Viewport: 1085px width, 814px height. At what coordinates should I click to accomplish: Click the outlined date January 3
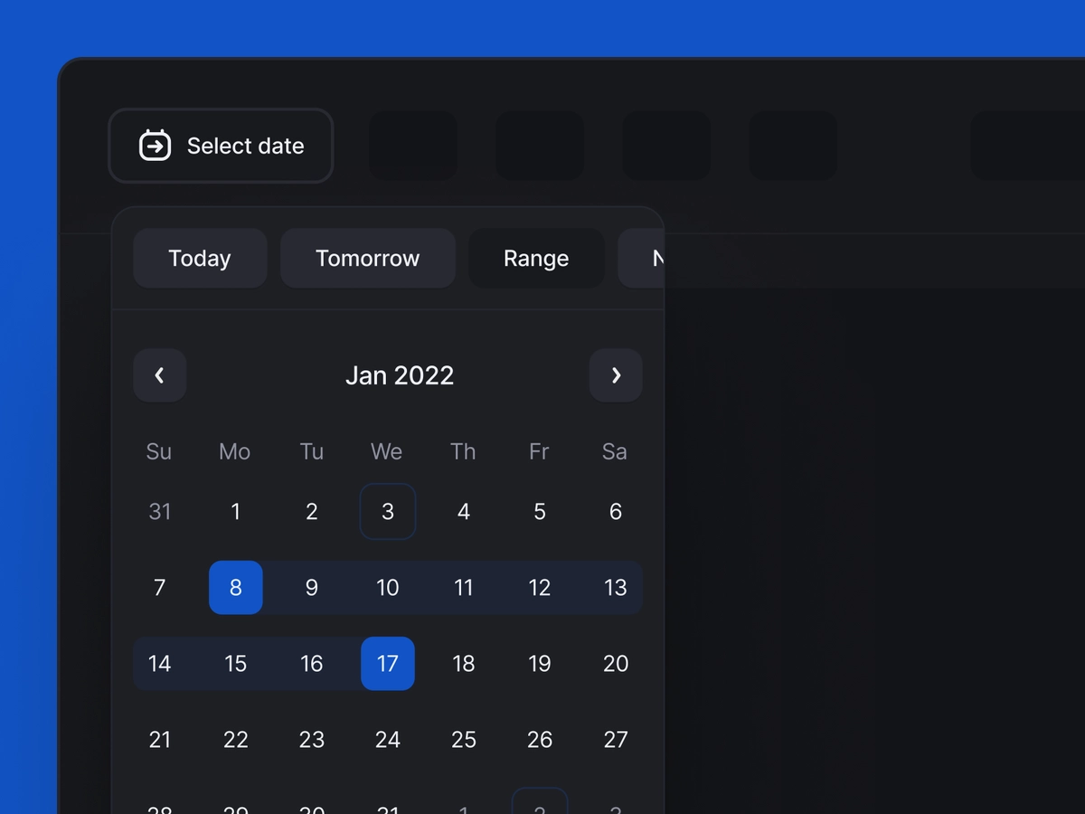point(387,511)
